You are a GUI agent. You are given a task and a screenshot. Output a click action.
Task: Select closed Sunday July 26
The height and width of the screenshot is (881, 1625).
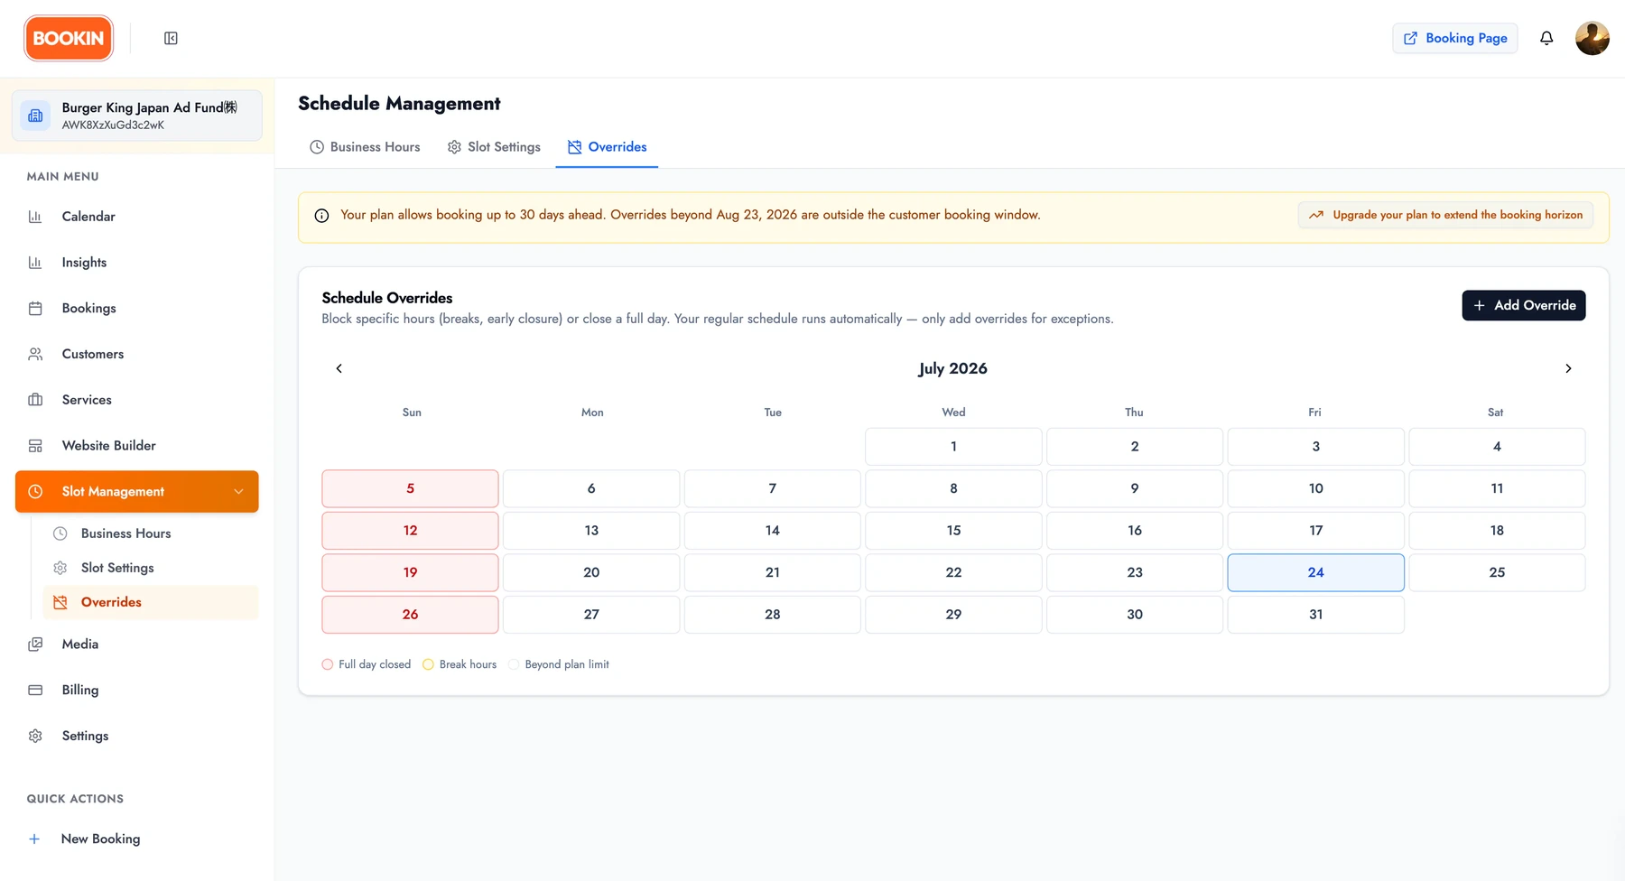click(x=410, y=615)
